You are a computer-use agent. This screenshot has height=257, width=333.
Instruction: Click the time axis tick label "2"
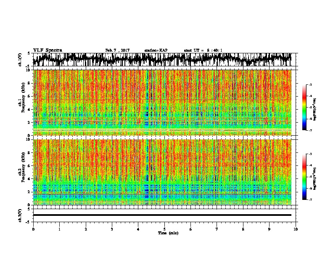[x=86, y=229]
